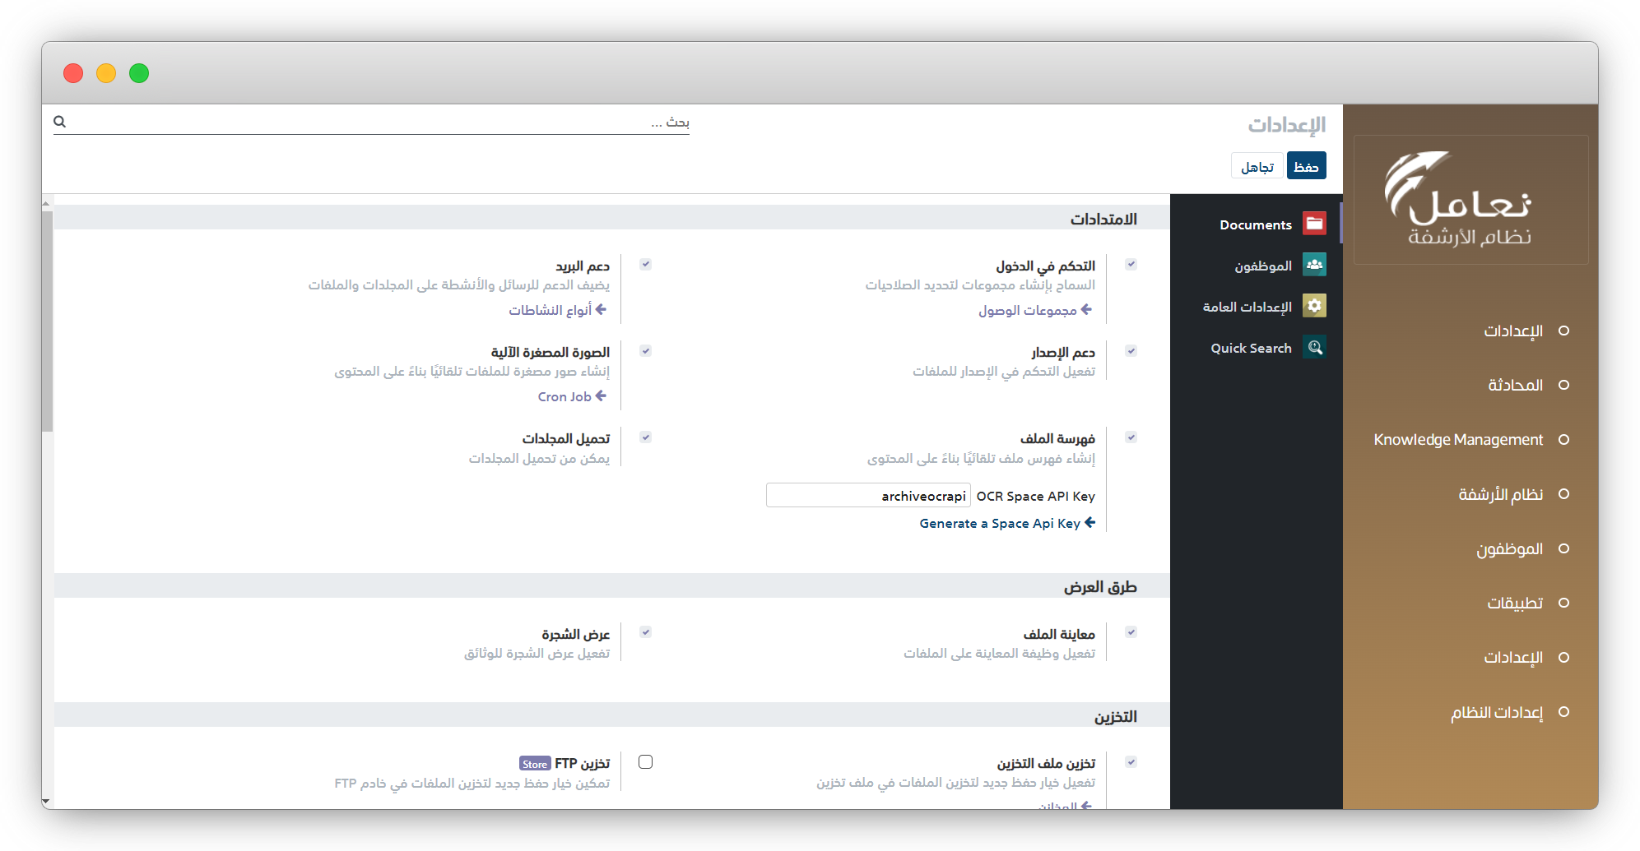Enable the FTP storage checkbox

(646, 762)
